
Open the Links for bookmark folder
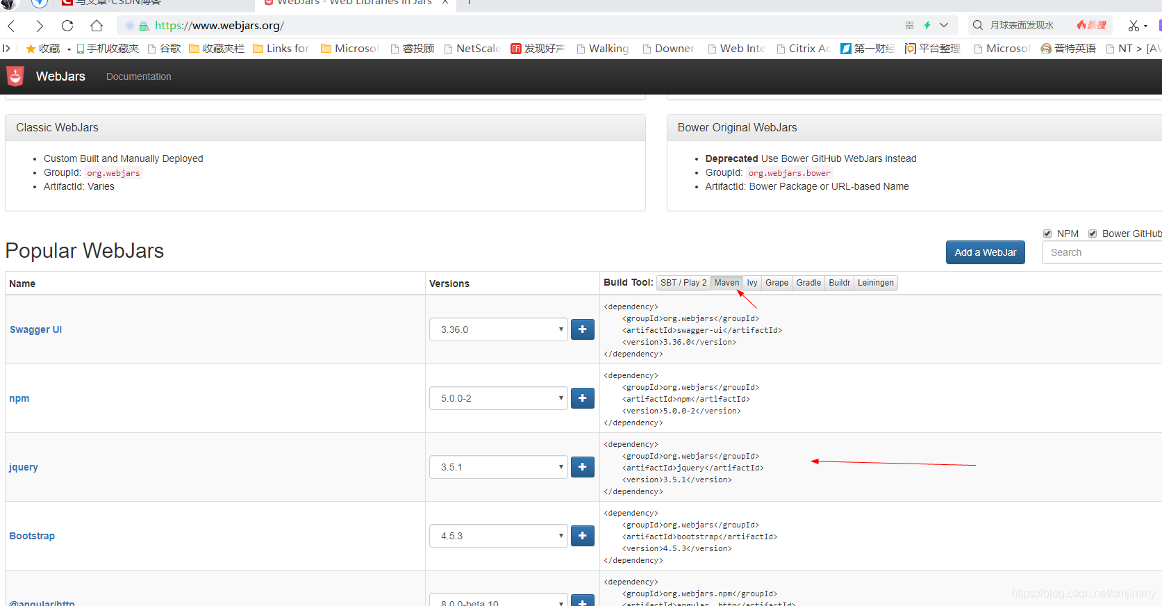(281, 49)
